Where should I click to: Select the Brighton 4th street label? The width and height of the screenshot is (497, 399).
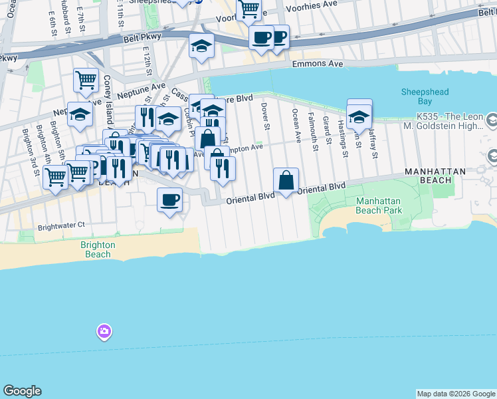pos(43,144)
